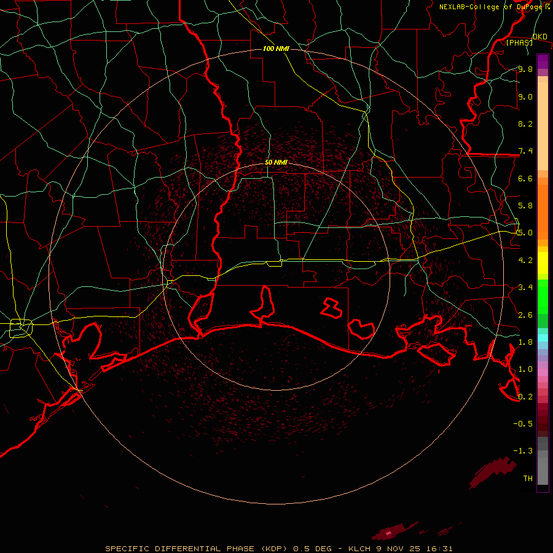Click the 3.4 value on the color scale
The height and width of the screenshot is (553, 553).
[x=525, y=288]
